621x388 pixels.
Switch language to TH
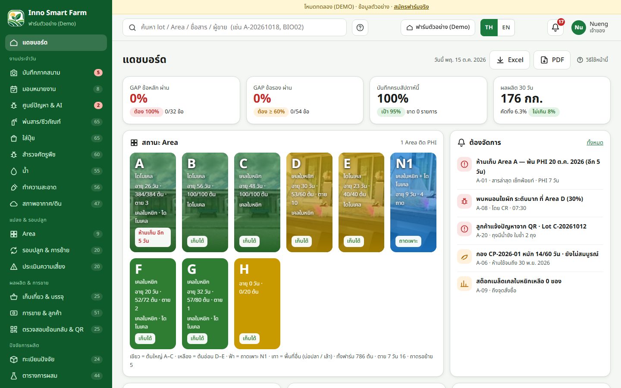[489, 28]
